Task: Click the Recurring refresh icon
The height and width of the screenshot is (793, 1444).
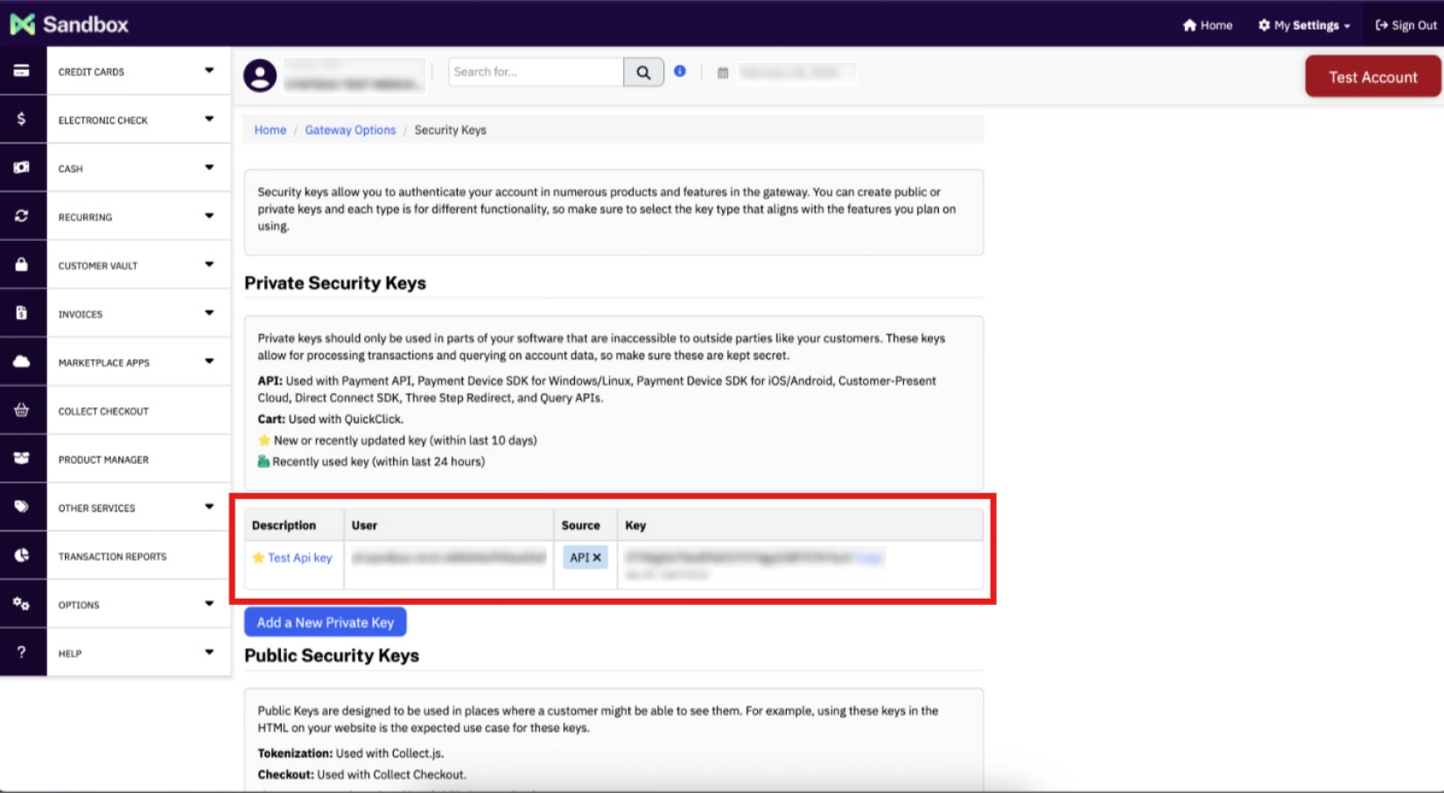Action: click(x=22, y=216)
